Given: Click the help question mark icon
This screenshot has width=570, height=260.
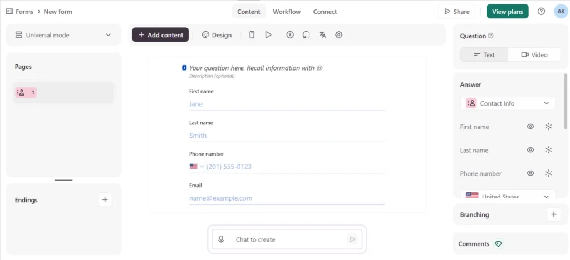Looking at the screenshot, I should click(541, 12).
